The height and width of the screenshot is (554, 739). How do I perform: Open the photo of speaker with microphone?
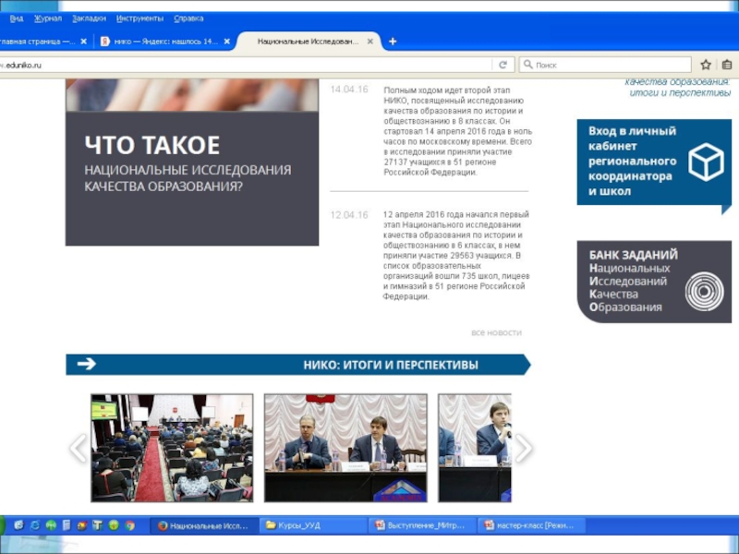click(x=475, y=448)
